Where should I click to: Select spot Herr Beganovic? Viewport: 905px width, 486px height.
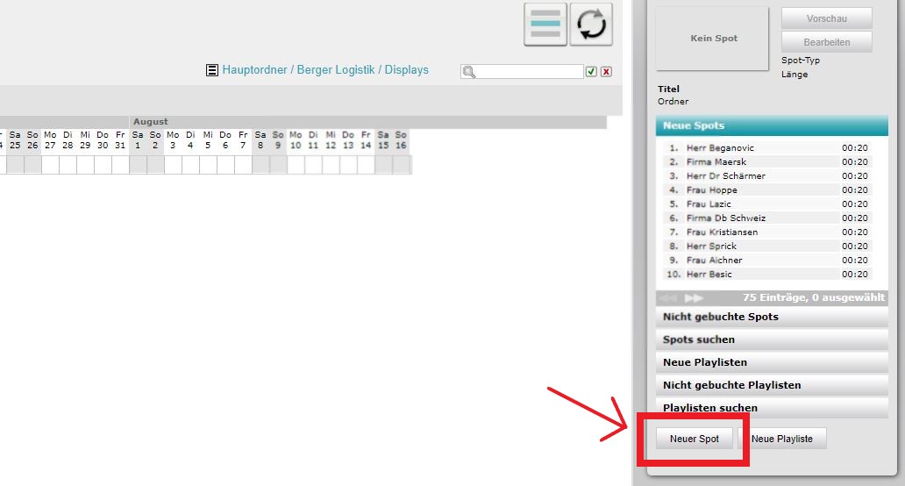point(767,147)
